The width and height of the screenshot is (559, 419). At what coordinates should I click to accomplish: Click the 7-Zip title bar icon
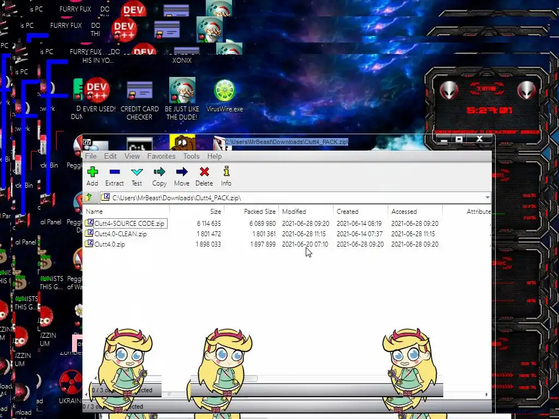pyautogui.click(x=87, y=142)
